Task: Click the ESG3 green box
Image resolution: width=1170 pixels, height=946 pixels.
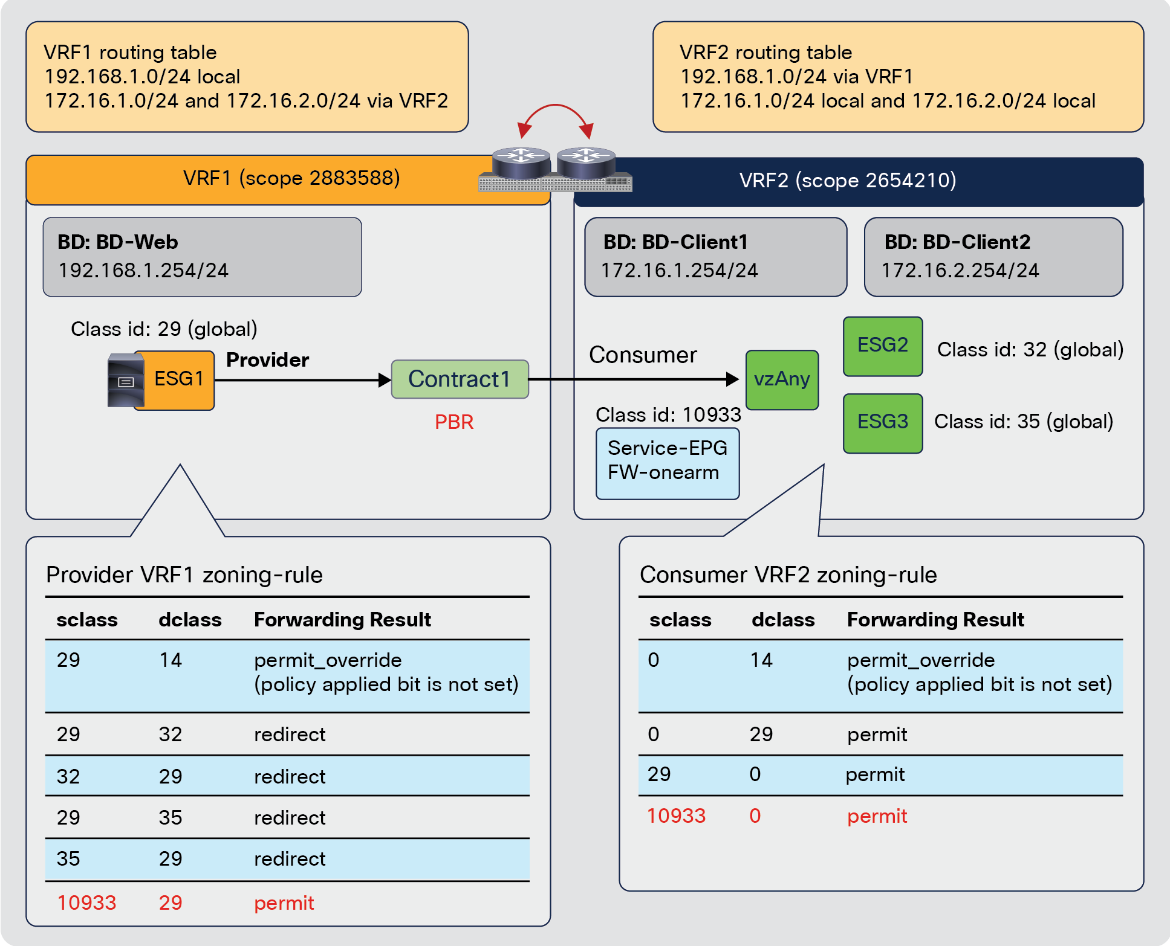Action: (883, 423)
